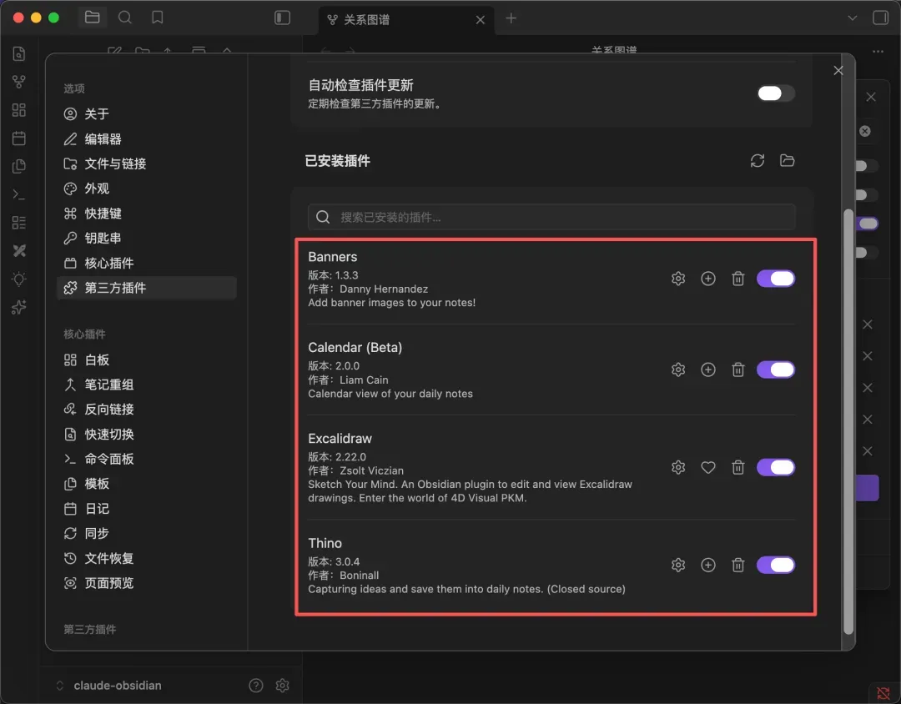
Task: Click the plus icon for Calendar (Beta)
Action: click(708, 370)
